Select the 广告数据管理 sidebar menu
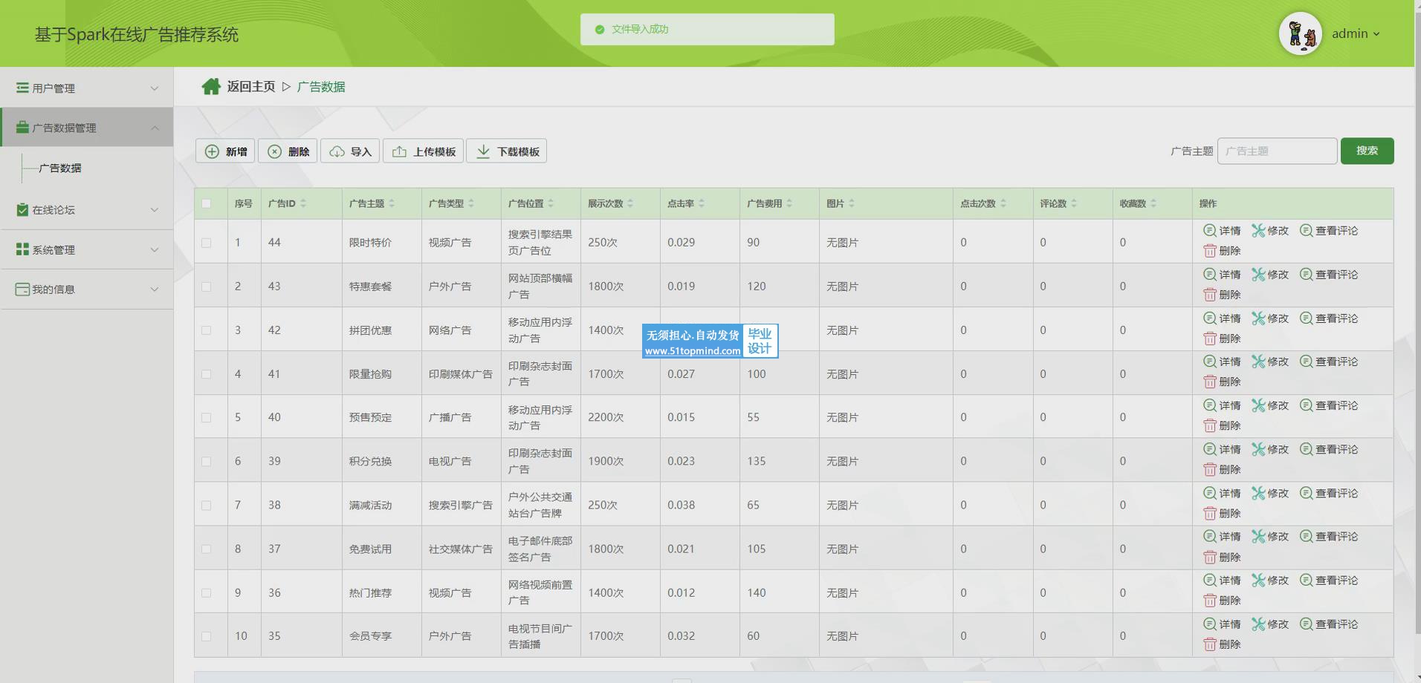1421x683 pixels. (87, 127)
